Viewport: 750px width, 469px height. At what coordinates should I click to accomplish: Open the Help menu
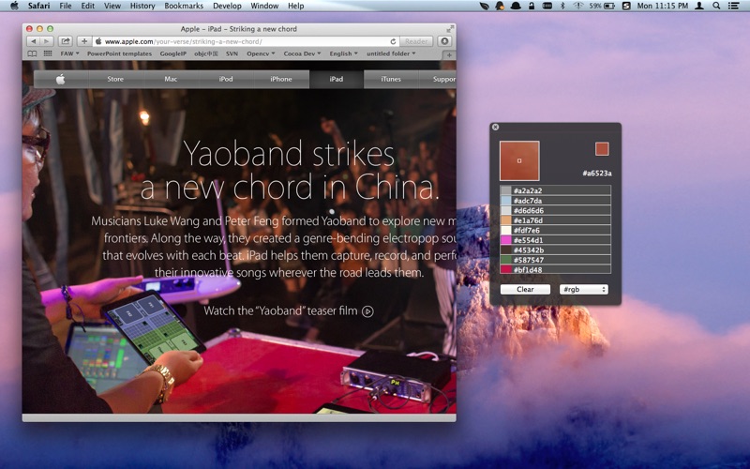pos(295,6)
